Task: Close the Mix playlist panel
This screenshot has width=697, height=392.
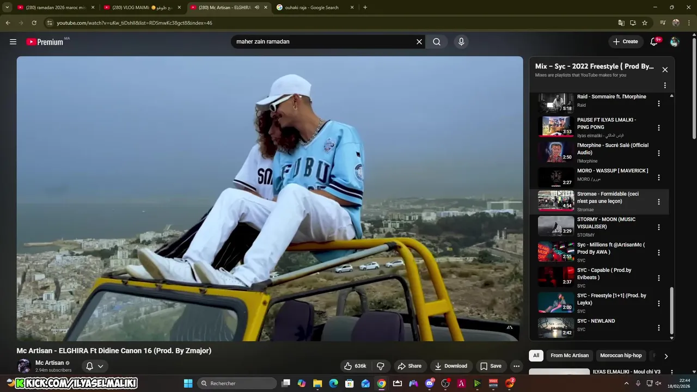Action: [665, 70]
